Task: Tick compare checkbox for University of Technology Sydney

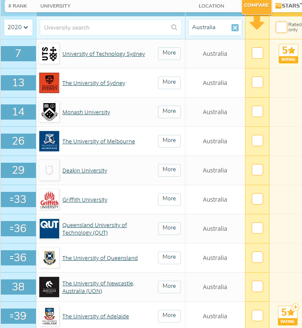Action: point(257,53)
